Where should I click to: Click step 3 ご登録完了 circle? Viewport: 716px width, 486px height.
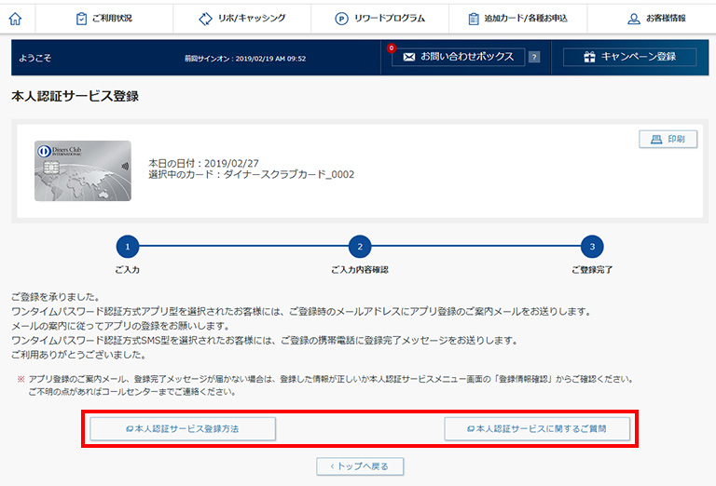pos(591,247)
